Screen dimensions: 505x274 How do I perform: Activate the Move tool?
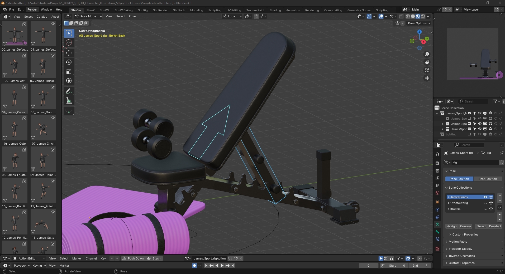(x=69, y=53)
